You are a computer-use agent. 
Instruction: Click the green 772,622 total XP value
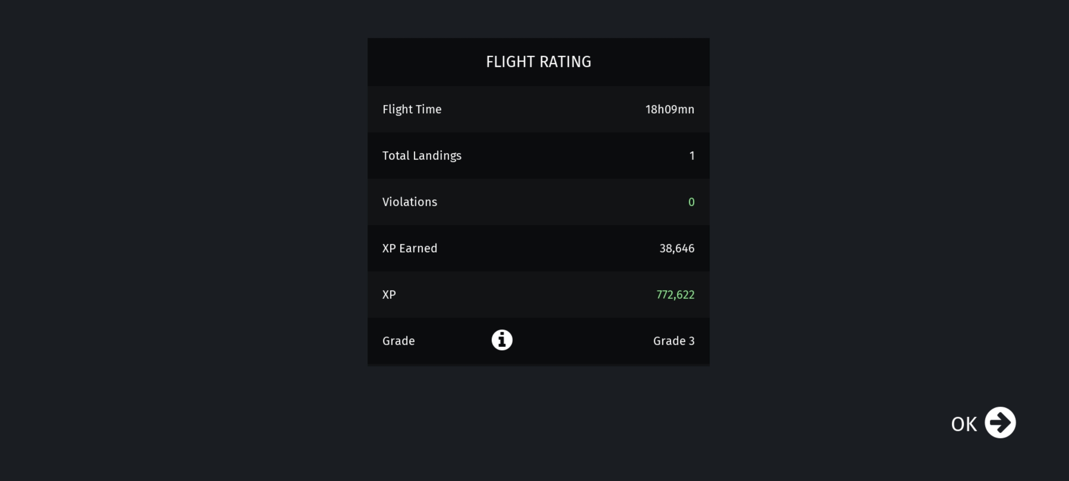coord(675,295)
